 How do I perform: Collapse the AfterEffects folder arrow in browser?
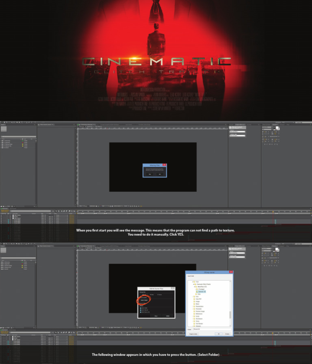pyautogui.click(x=195, y=287)
